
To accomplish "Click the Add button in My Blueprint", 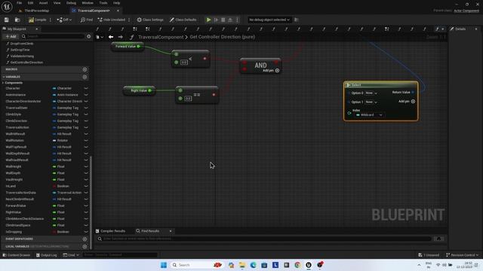I will click(11, 36).
